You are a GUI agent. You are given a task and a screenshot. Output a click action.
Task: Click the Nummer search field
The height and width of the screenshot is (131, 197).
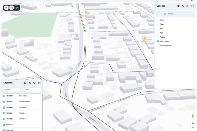[x=12, y=90]
